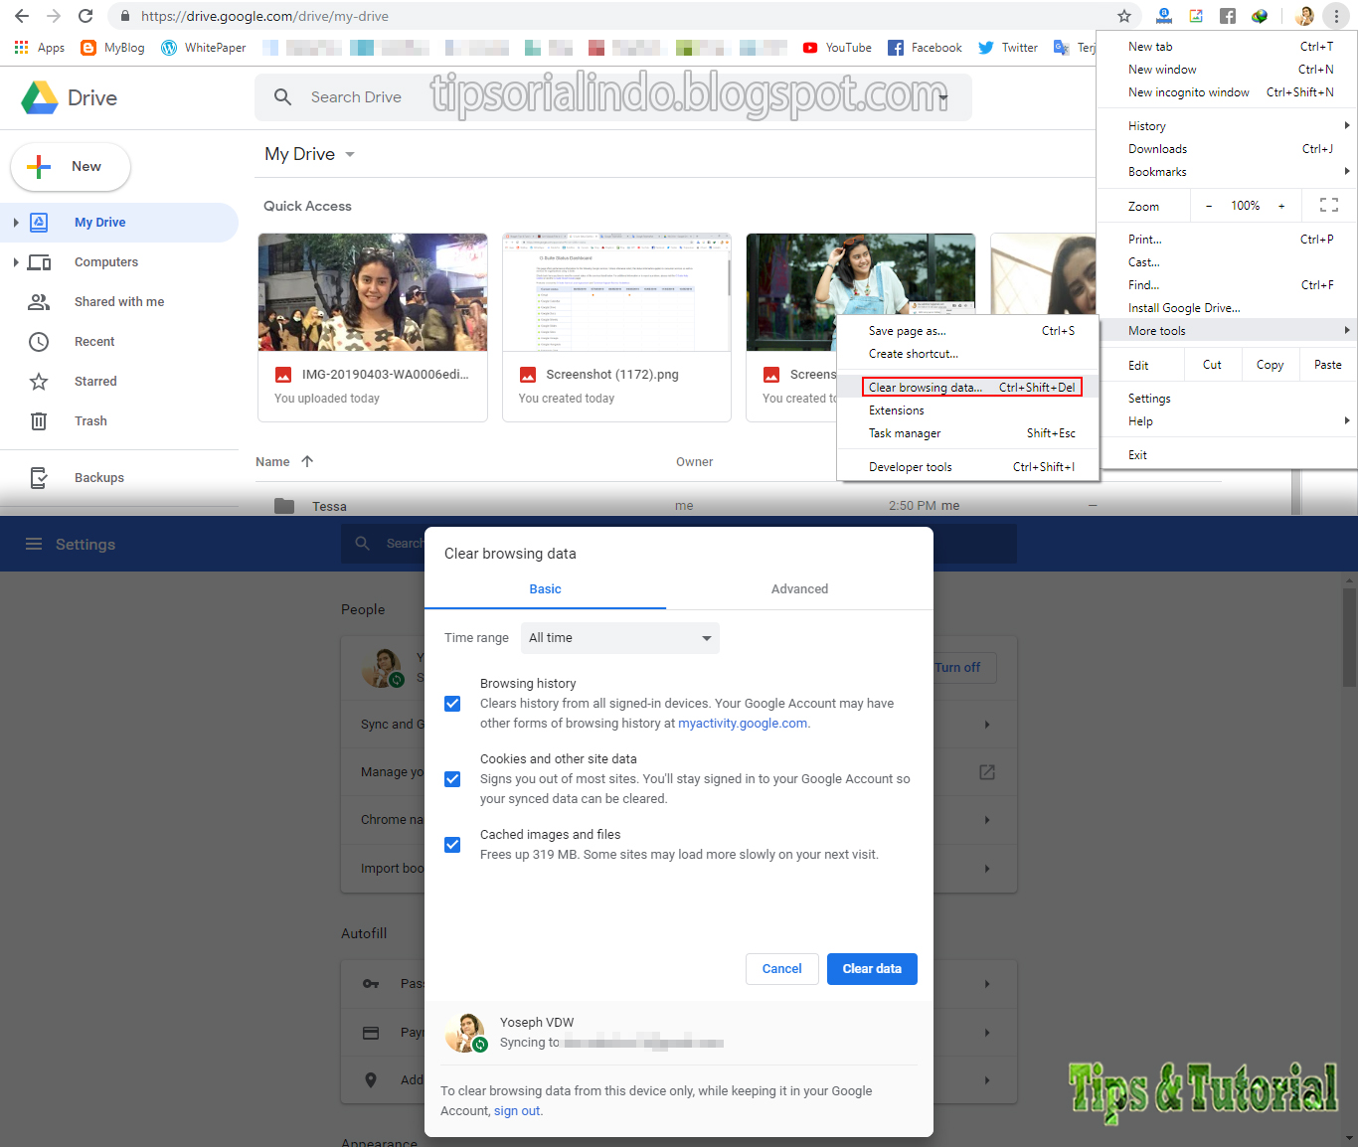Image resolution: width=1358 pixels, height=1147 pixels.
Task: Open More tools submenu
Action: coord(1227,331)
